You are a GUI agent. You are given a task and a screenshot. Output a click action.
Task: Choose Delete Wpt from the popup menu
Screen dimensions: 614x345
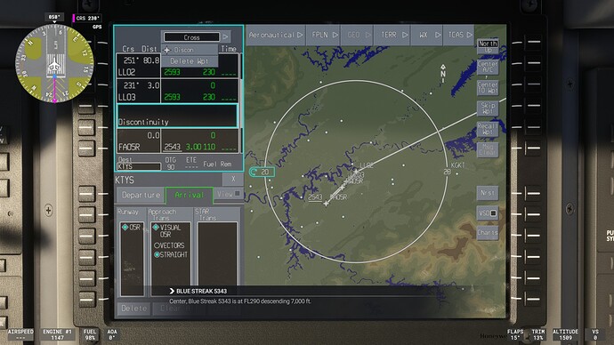click(190, 61)
